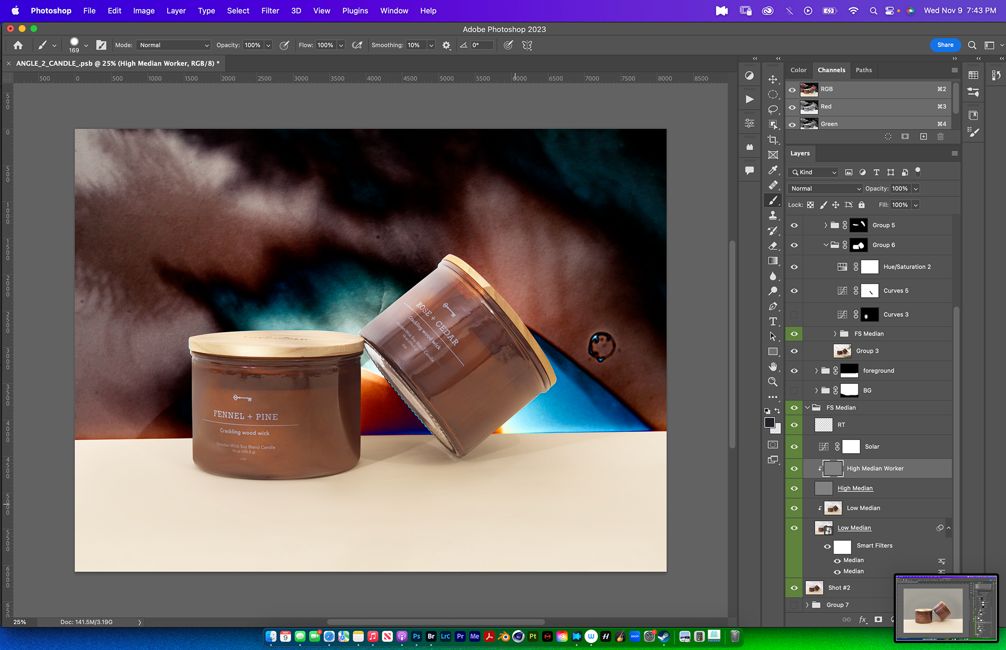Select the Brush tool in toolbox
1006x650 pixels.
tap(773, 200)
